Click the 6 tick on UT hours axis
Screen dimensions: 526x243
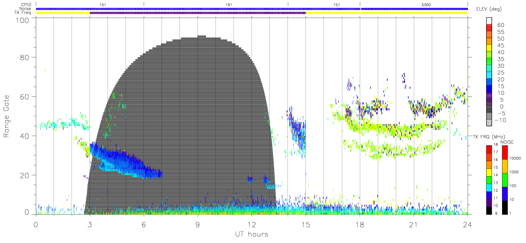coord(144,225)
